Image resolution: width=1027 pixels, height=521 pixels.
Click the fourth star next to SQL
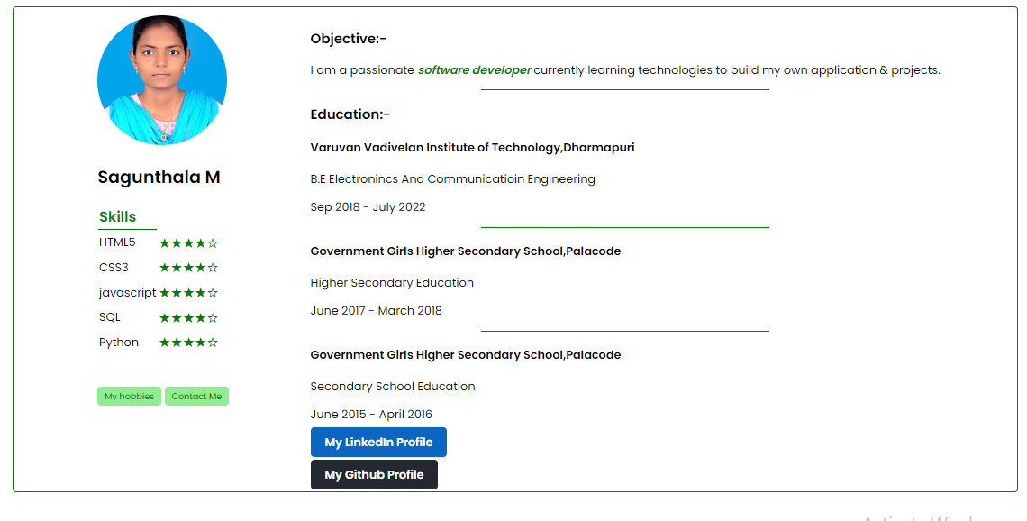(201, 316)
